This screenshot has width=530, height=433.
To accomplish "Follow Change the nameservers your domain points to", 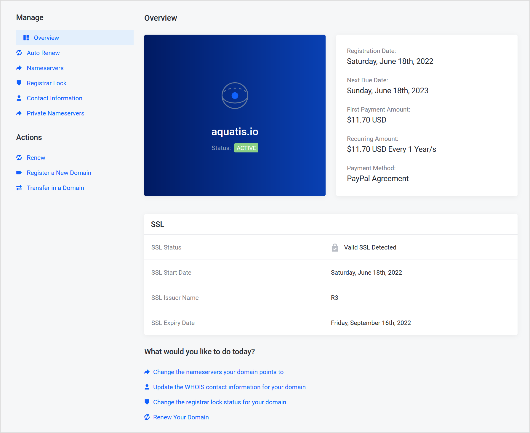I will 218,372.
